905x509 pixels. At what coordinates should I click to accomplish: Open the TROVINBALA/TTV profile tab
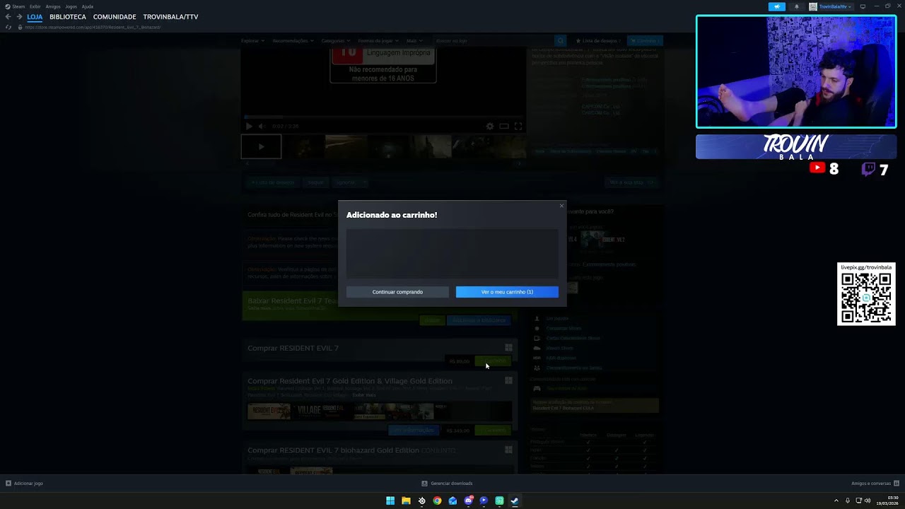pyautogui.click(x=170, y=17)
